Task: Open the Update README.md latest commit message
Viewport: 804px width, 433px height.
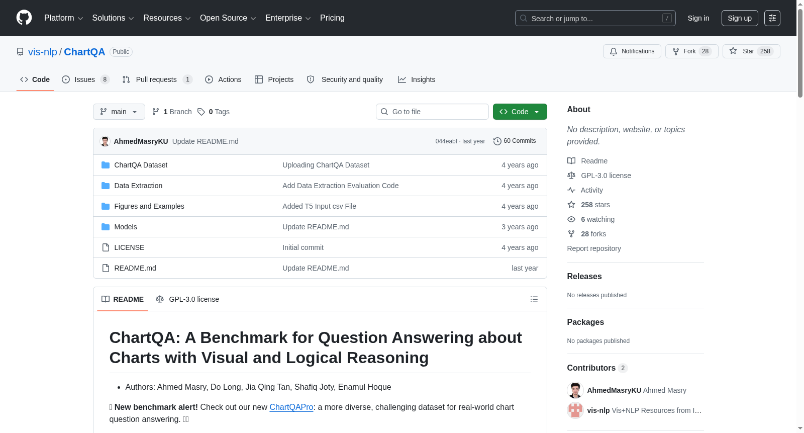Action: click(206, 141)
